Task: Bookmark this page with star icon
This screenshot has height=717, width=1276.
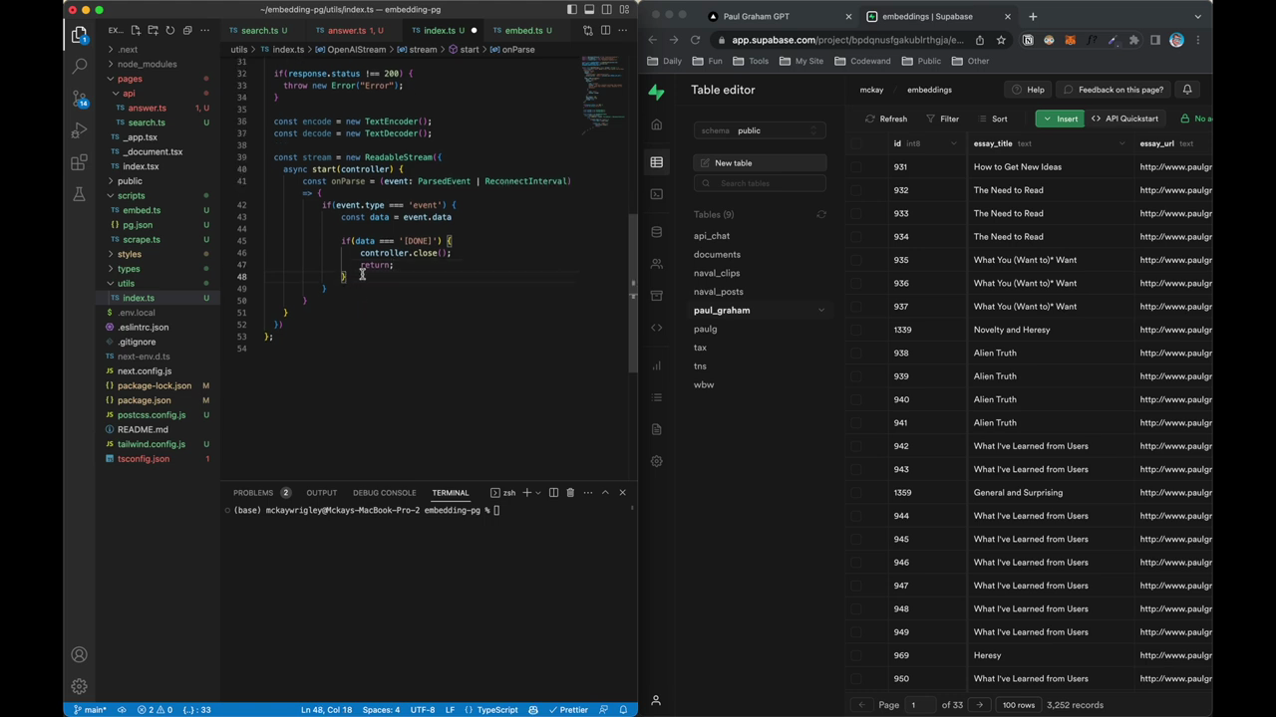Action: (1001, 40)
